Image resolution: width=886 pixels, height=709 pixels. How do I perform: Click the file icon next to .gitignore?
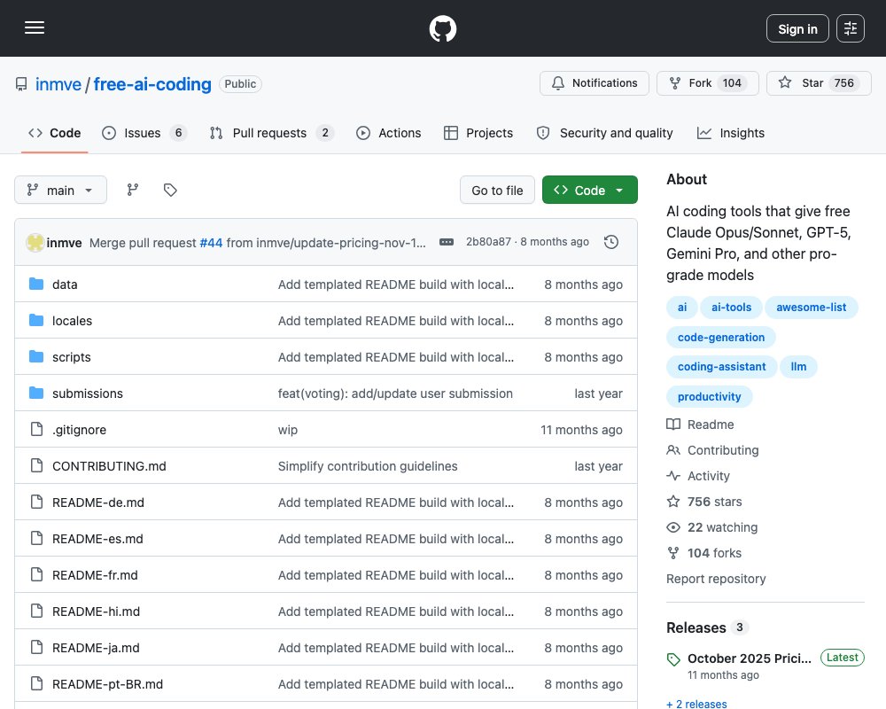pos(36,429)
